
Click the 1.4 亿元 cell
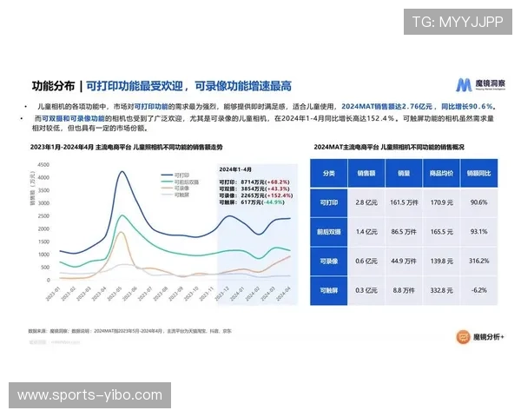point(366,232)
